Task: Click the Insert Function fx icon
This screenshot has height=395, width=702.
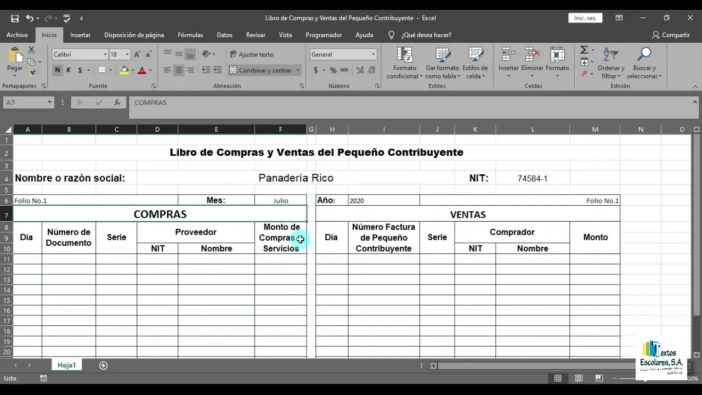Action: click(x=117, y=103)
